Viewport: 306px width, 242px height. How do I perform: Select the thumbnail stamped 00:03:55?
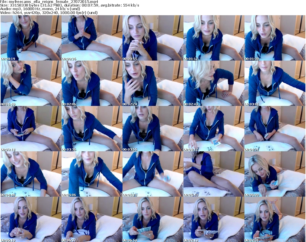tap(153, 129)
